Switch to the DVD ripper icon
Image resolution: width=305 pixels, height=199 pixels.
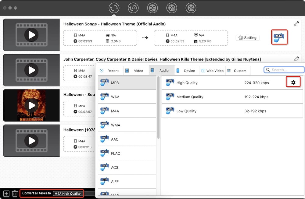pos(133,8)
